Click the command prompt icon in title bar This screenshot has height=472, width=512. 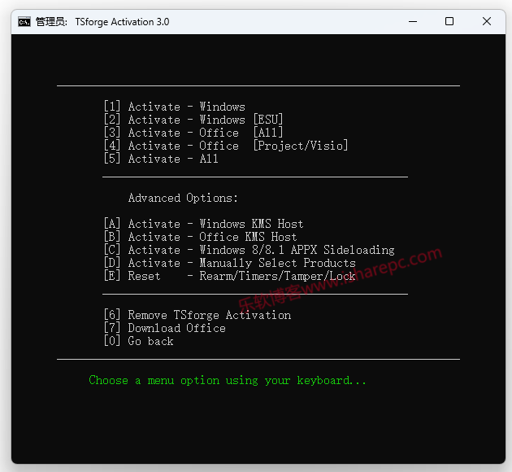(x=24, y=22)
